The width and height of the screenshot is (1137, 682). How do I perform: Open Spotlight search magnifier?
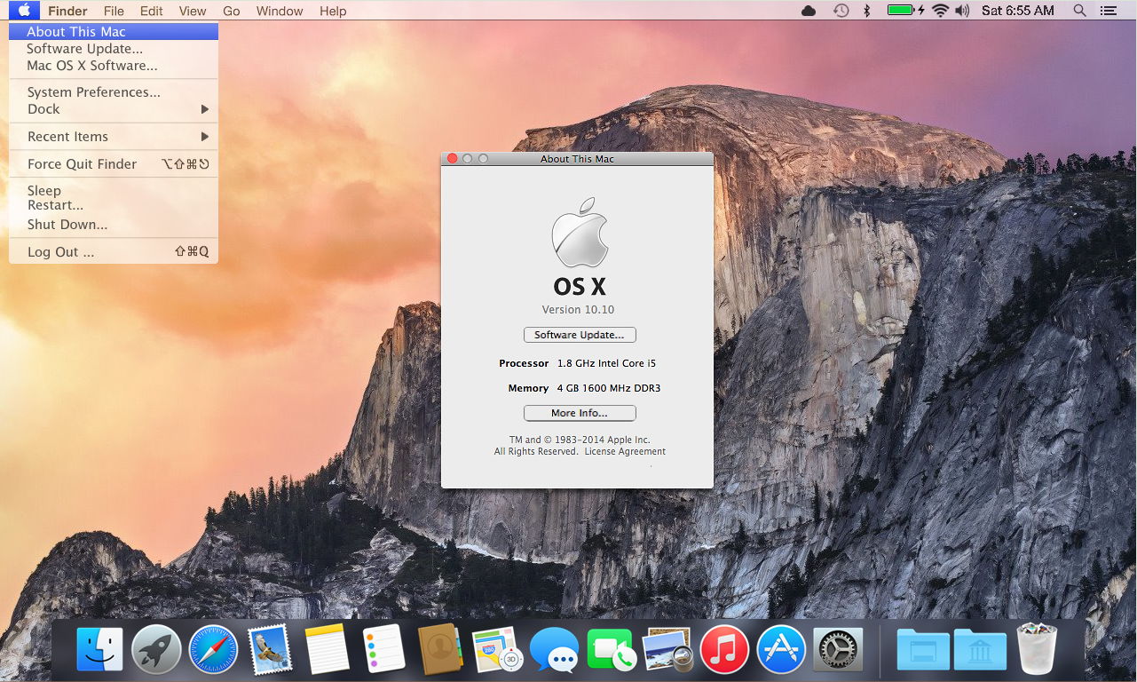click(1079, 11)
